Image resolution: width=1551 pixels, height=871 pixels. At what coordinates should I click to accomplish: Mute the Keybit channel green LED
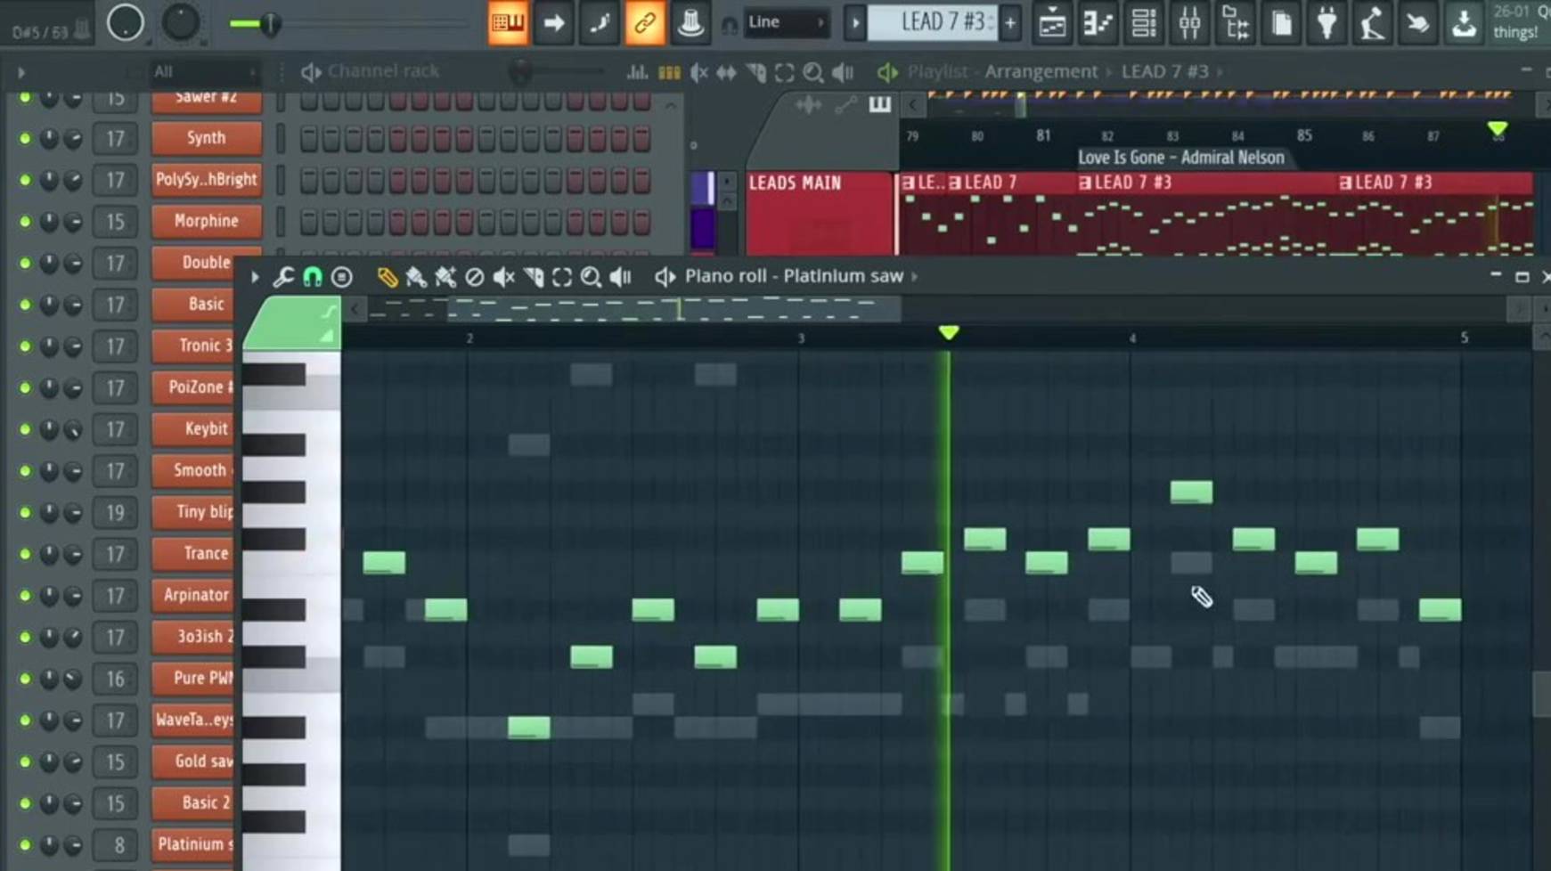tap(25, 429)
